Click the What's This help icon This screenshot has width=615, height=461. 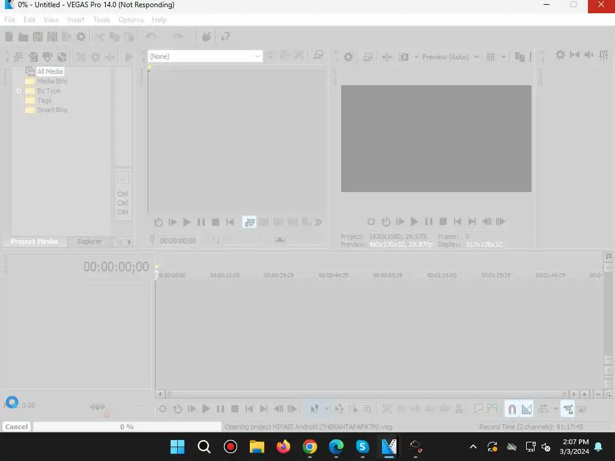(x=226, y=37)
